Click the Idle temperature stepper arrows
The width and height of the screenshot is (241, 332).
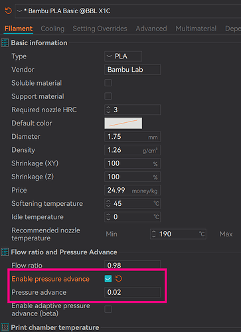[x=108, y=216]
